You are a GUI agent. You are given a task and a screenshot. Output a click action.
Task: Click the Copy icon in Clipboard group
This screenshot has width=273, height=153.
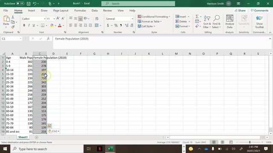(13, 22)
